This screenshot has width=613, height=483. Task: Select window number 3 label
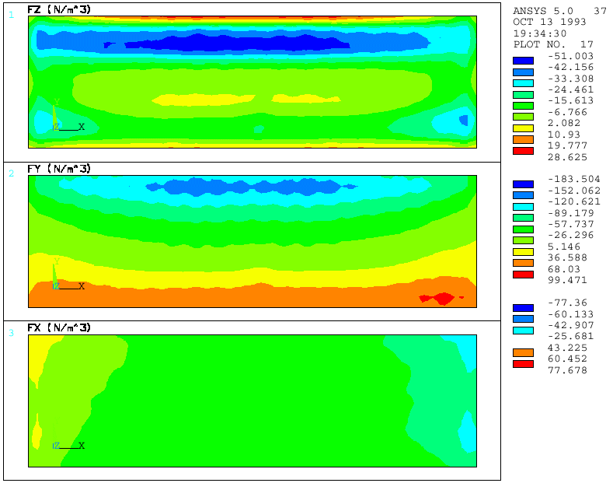pyautogui.click(x=11, y=333)
